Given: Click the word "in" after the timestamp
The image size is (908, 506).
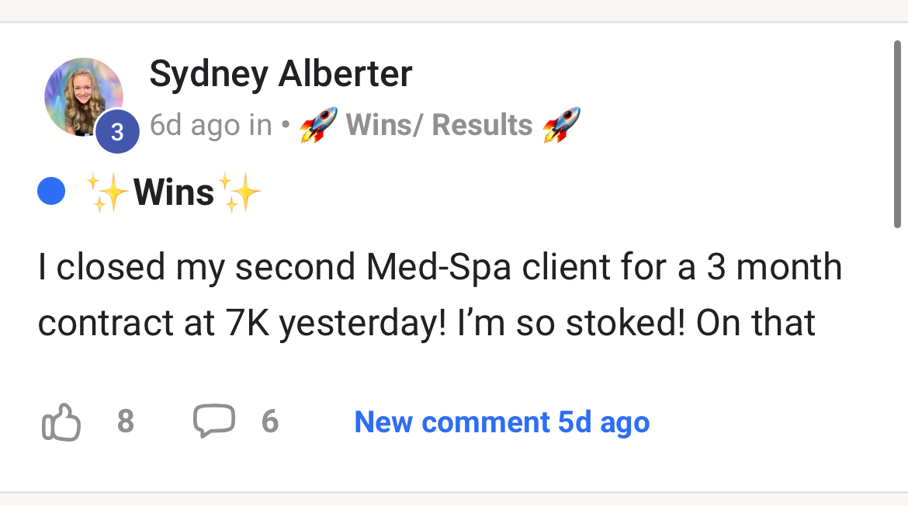Looking at the screenshot, I should point(261,125).
